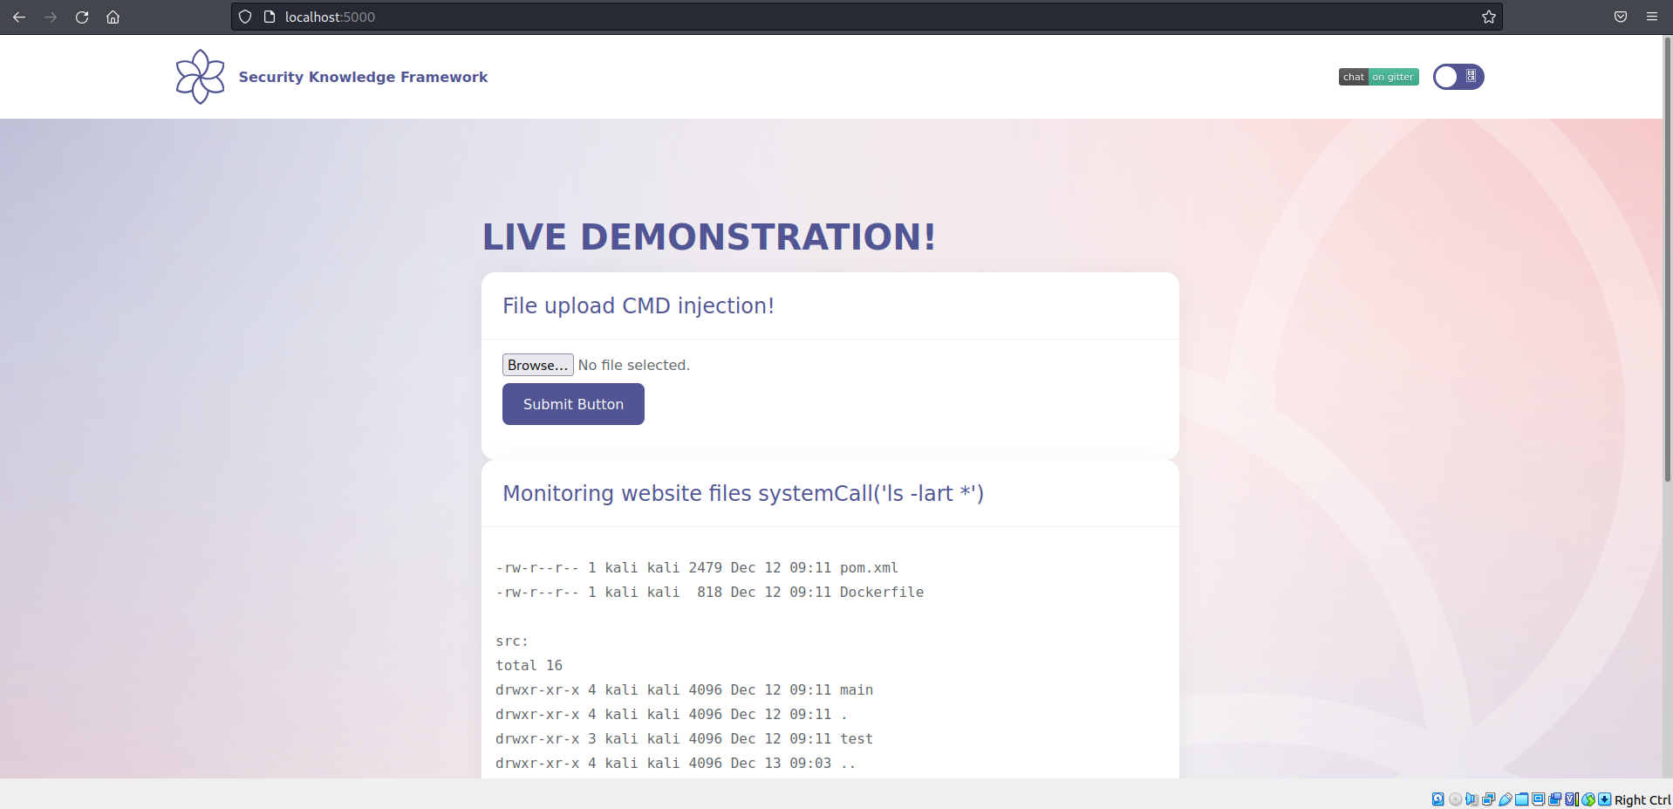Select the 'main' directory row
The height and width of the screenshot is (809, 1673).
685,689
